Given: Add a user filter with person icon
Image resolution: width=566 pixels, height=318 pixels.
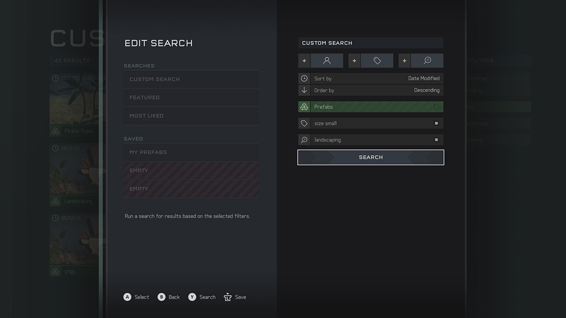Looking at the screenshot, I should pyautogui.click(x=321, y=61).
